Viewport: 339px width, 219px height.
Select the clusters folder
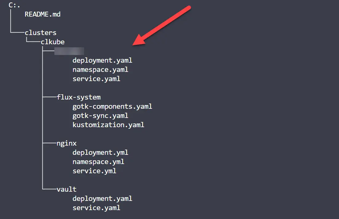[x=41, y=33]
